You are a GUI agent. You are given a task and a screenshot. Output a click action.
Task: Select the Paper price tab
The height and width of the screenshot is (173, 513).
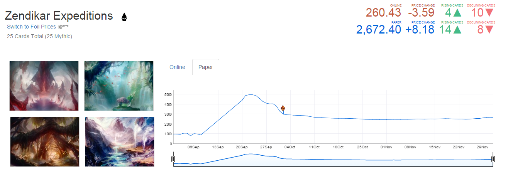click(206, 67)
